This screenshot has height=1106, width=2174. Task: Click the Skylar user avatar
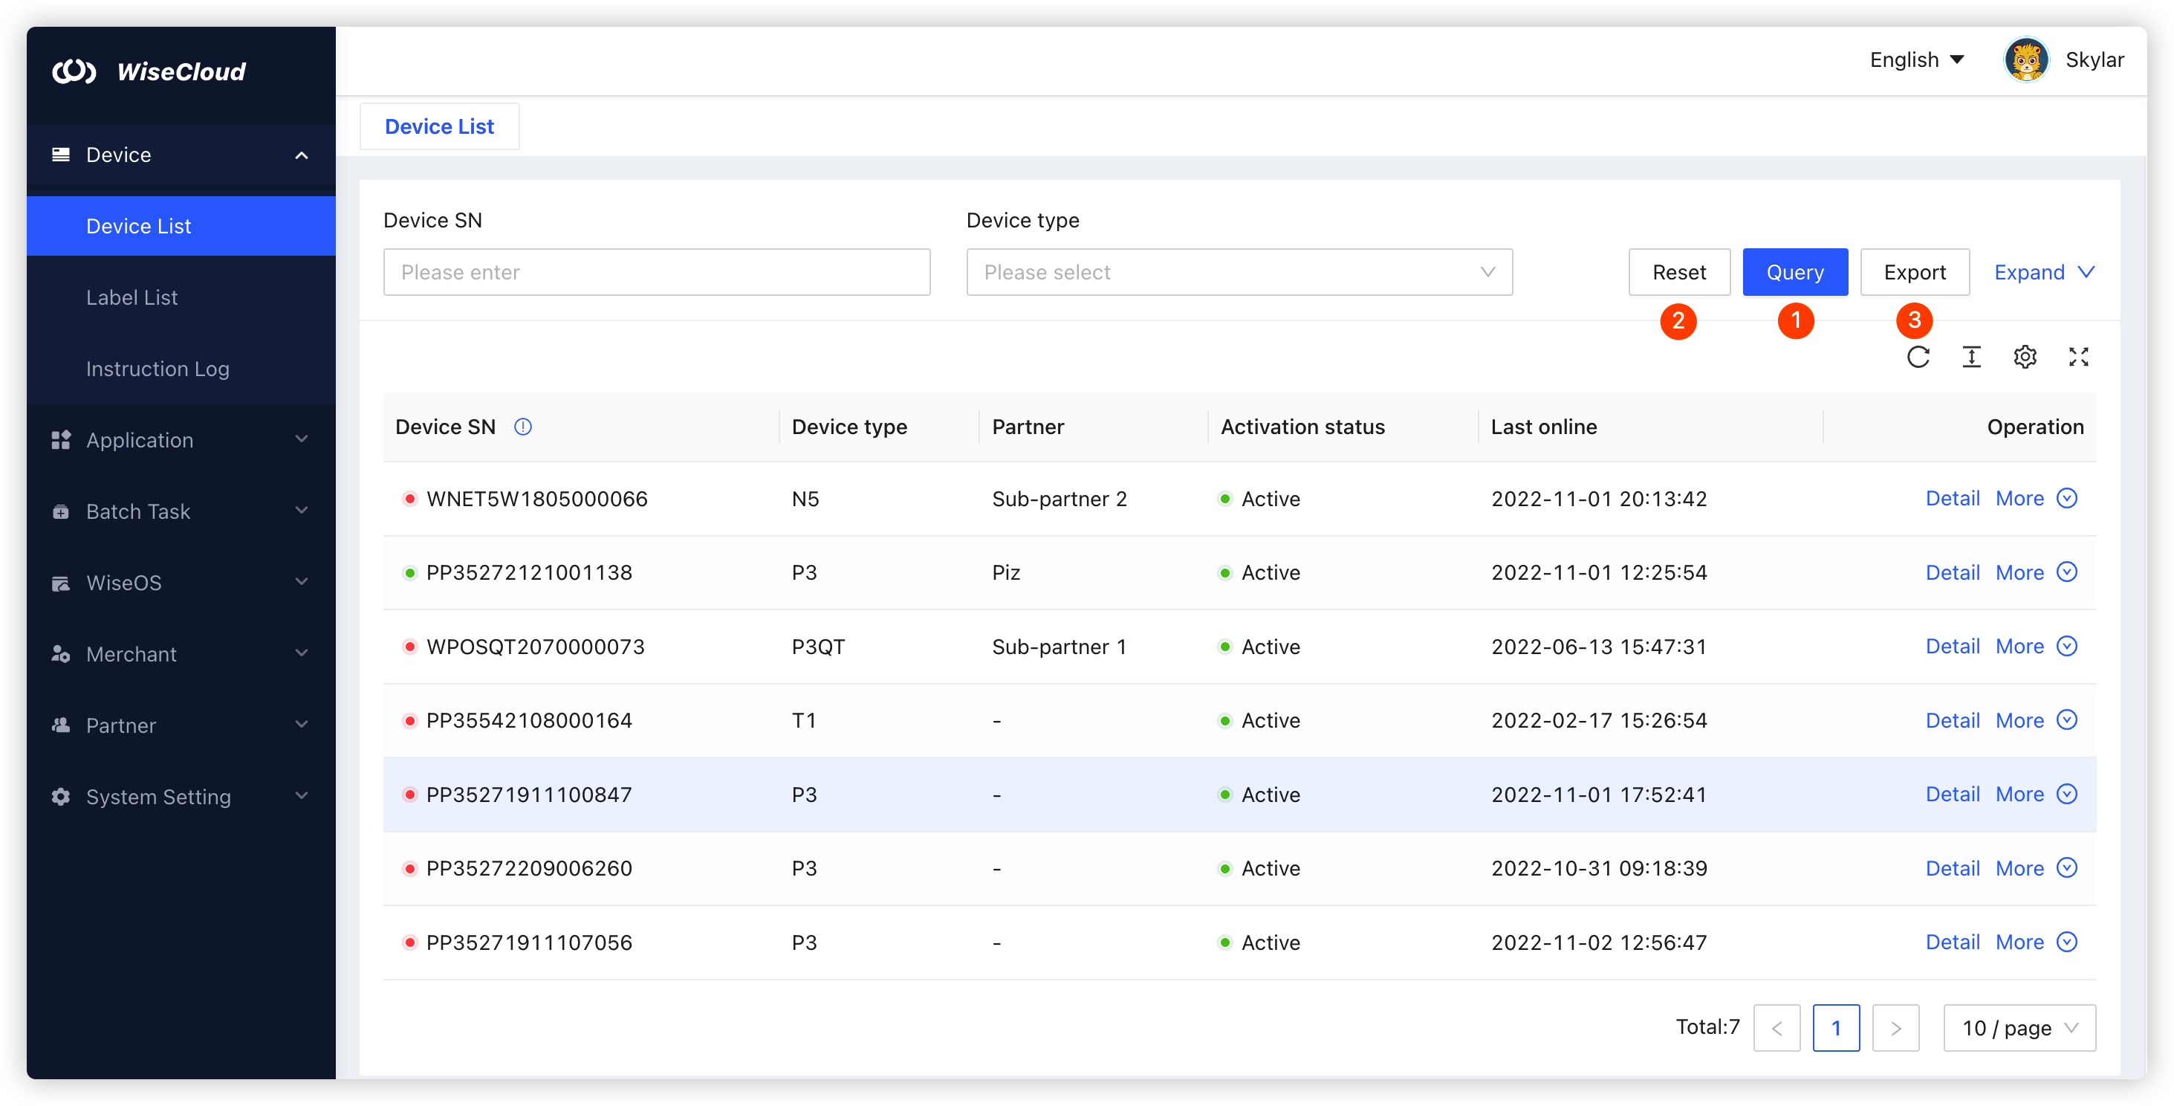(2025, 60)
